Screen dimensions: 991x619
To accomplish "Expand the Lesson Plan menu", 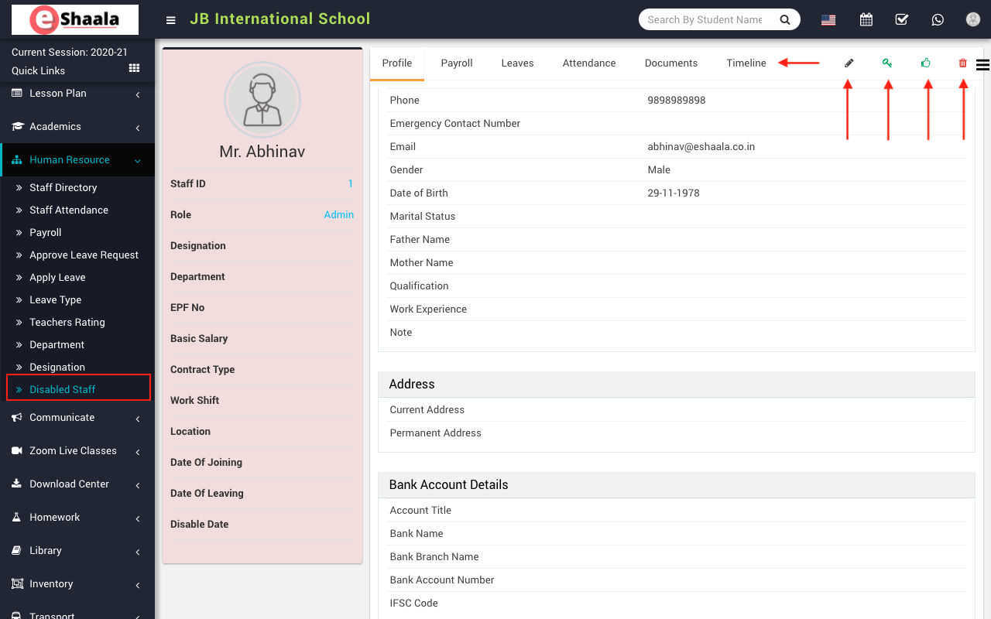I will tap(76, 94).
